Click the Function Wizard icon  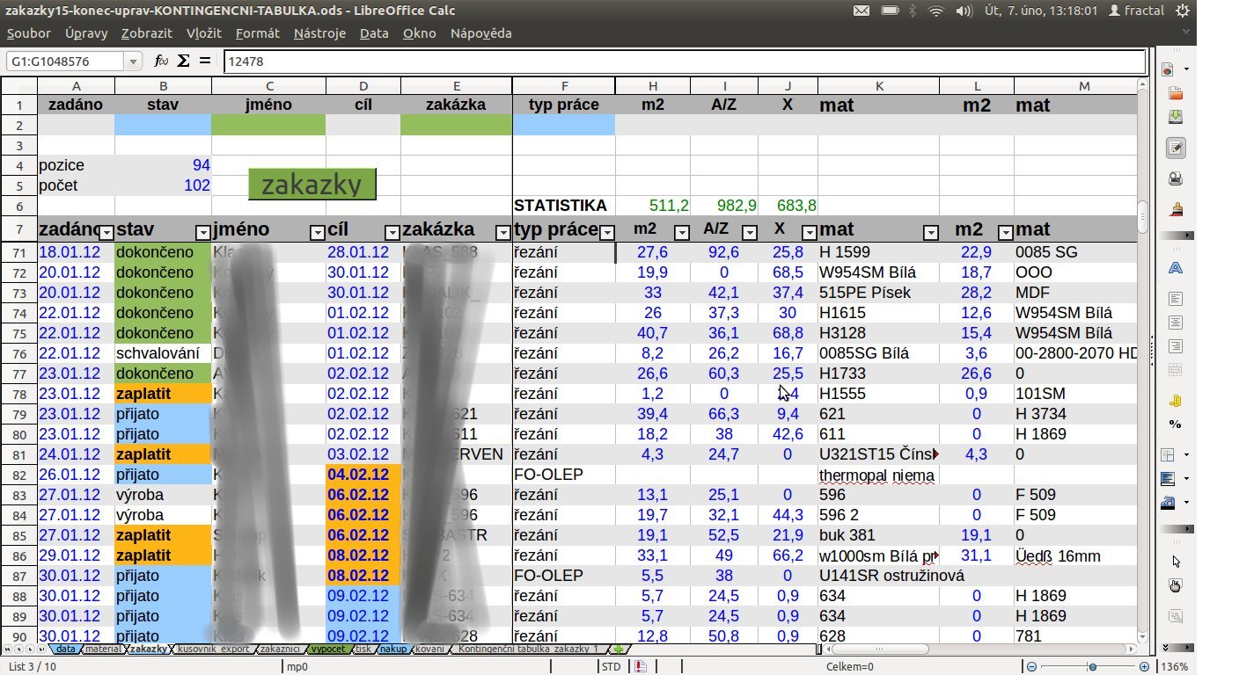[x=160, y=61]
